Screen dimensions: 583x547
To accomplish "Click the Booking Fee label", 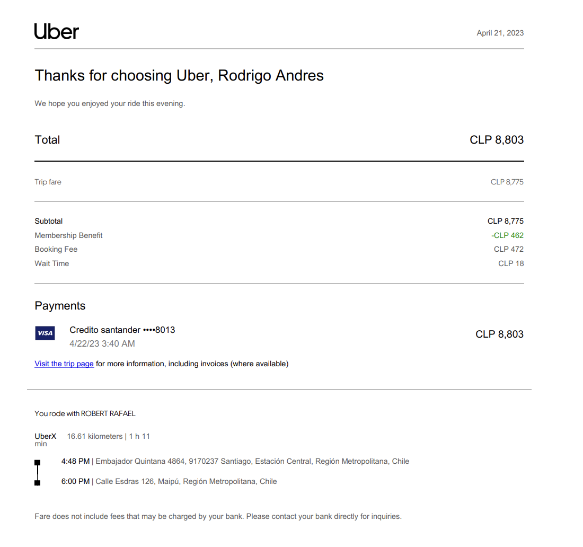I will [x=56, y=249].
